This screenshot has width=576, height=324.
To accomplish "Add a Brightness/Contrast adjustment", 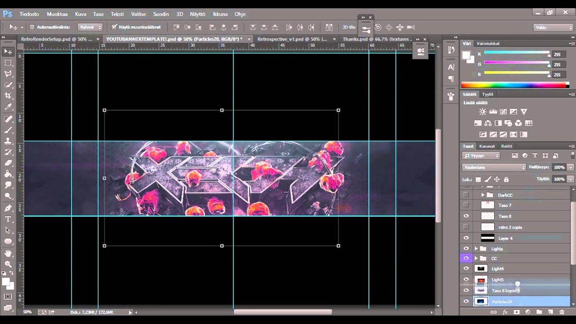I will (482, 112).
